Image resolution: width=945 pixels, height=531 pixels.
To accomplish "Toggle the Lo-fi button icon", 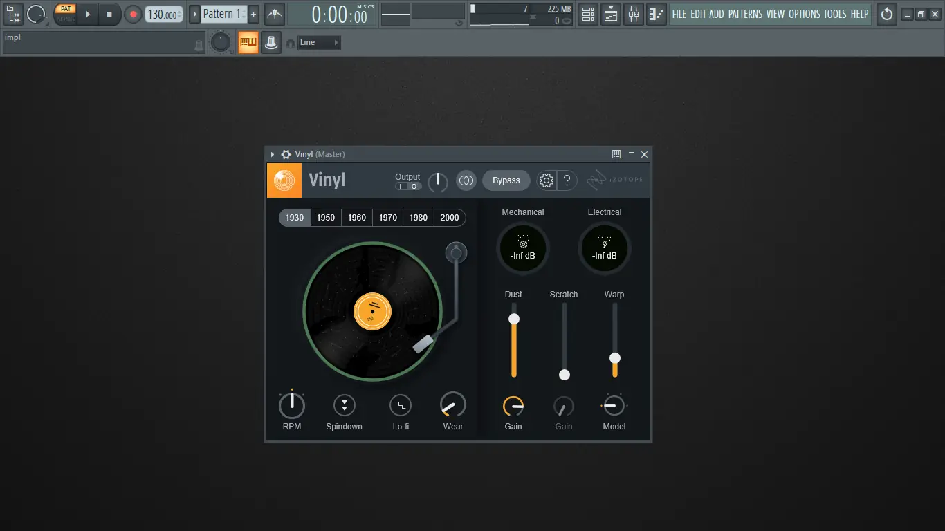I will [401, 405].
